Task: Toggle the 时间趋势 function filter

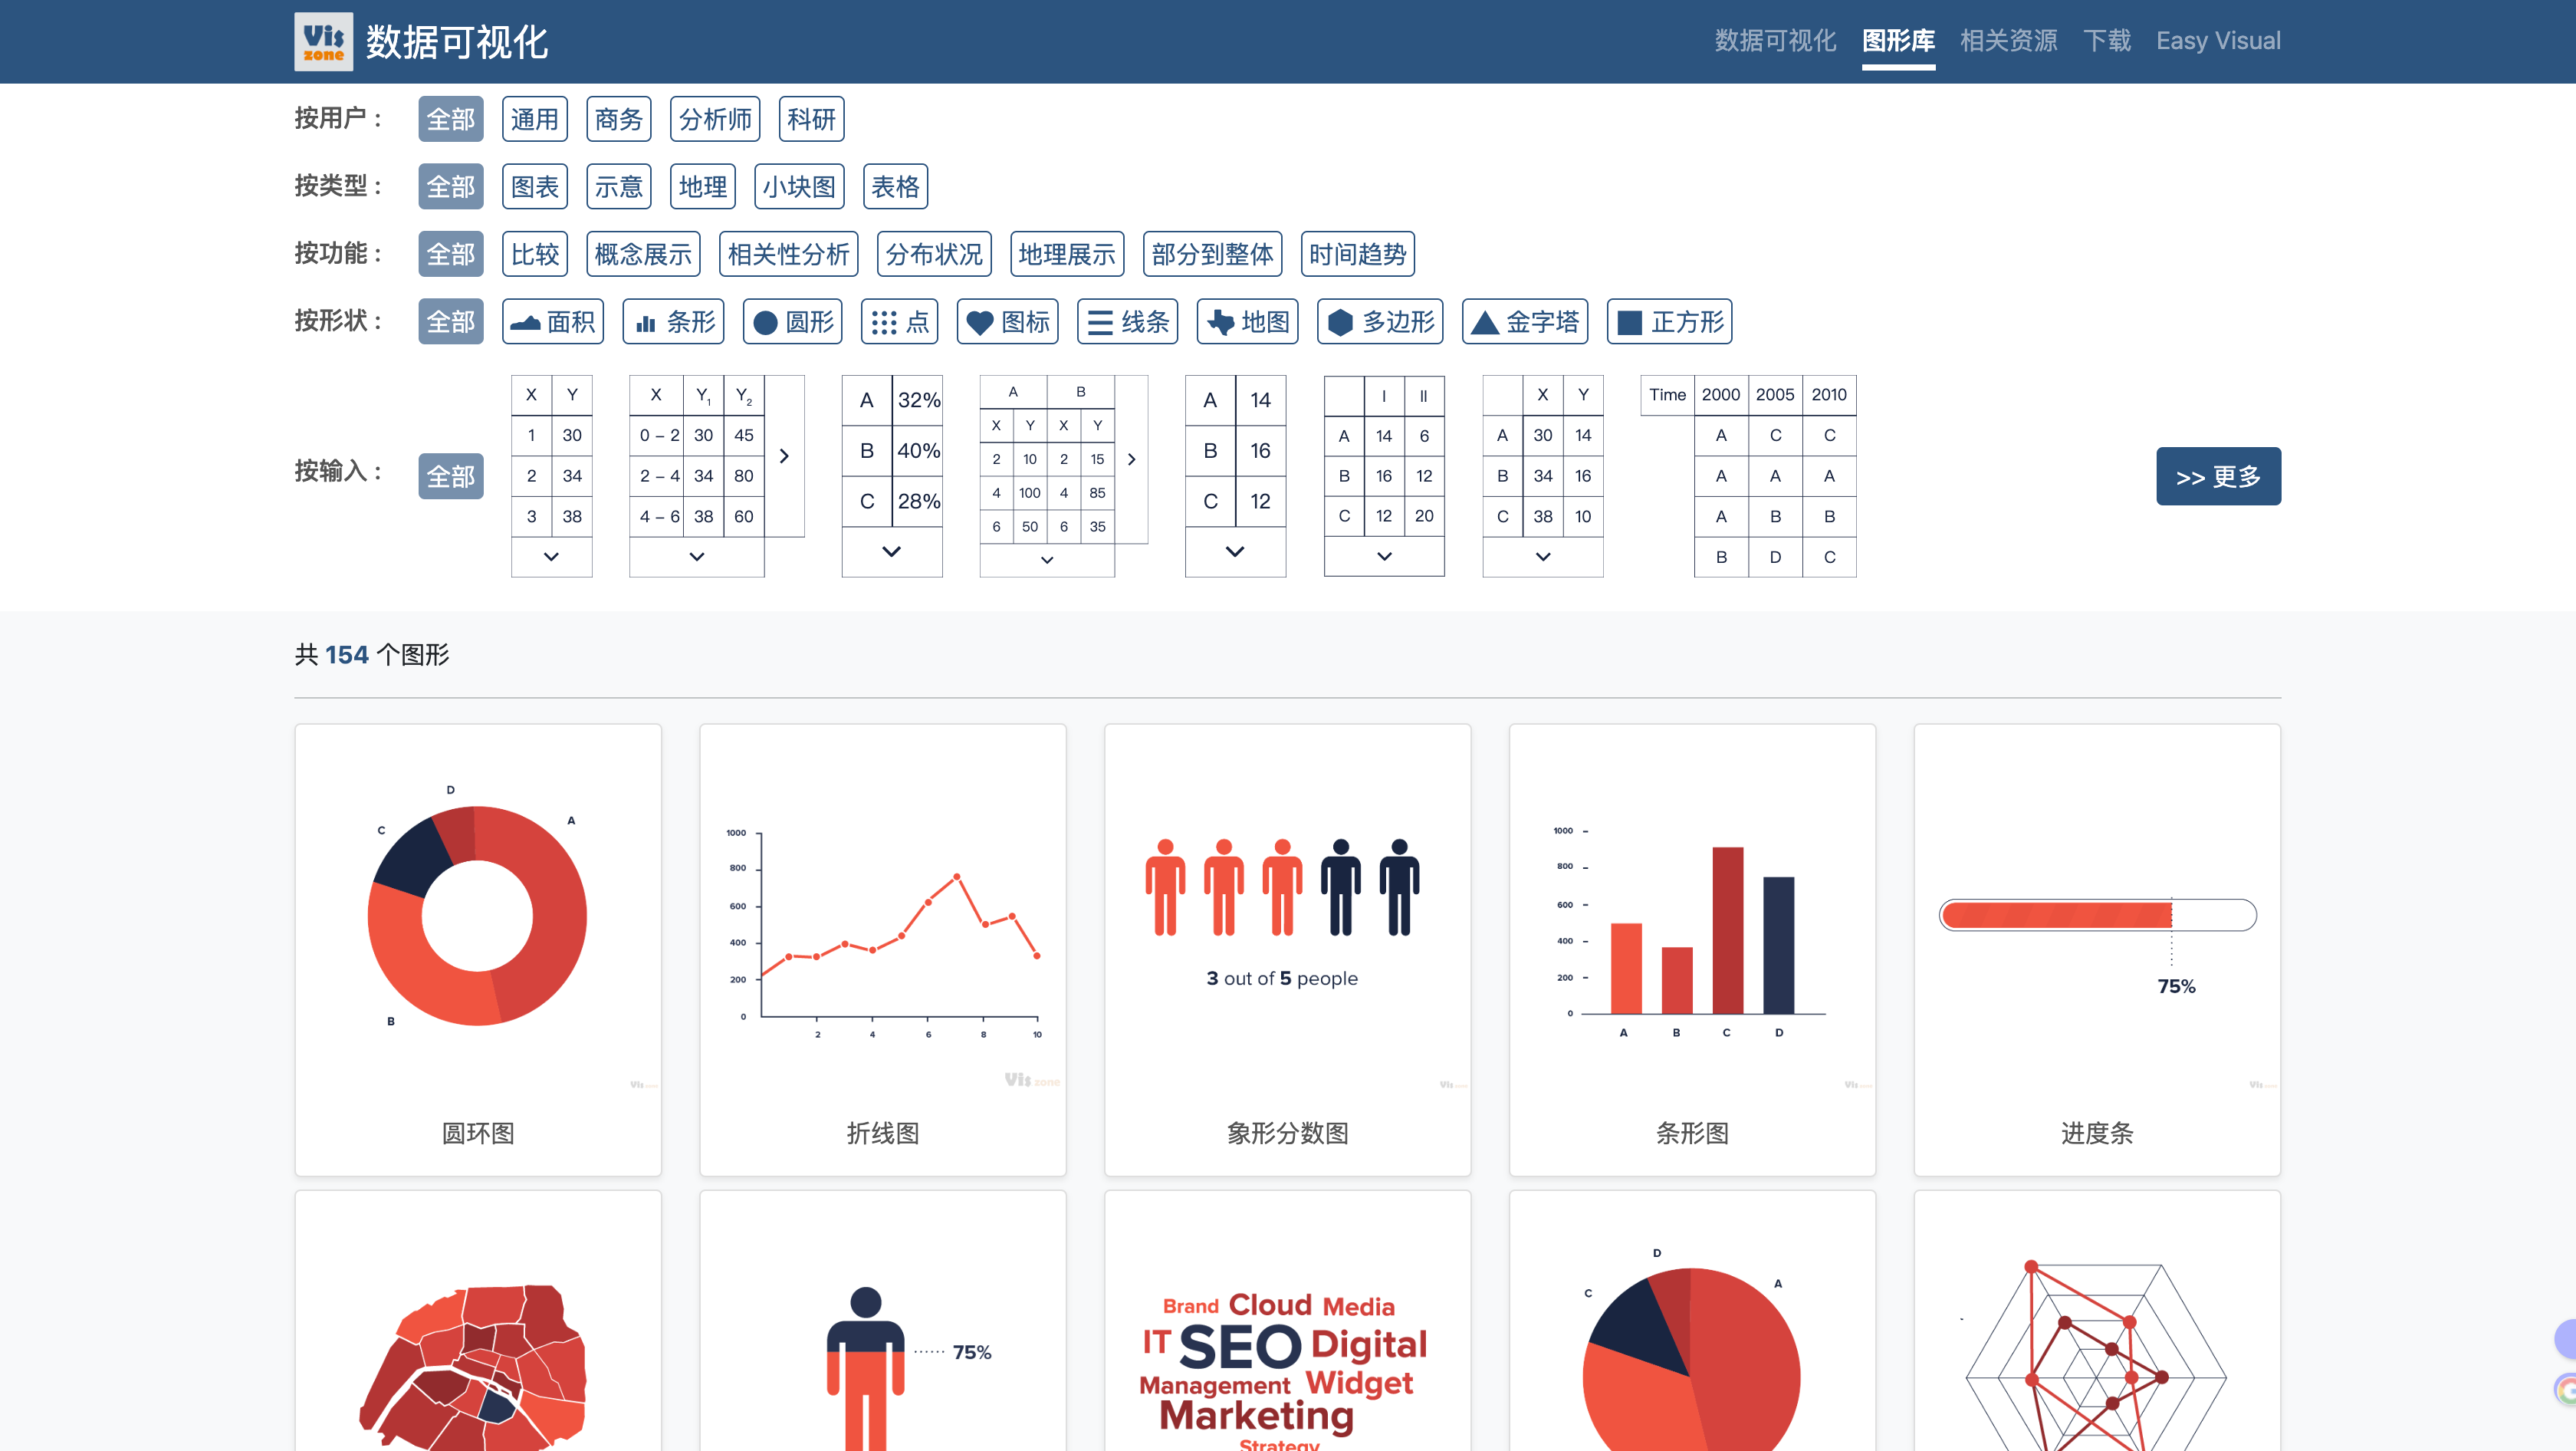Action: pyautogui.click(x=1356, y=254)
